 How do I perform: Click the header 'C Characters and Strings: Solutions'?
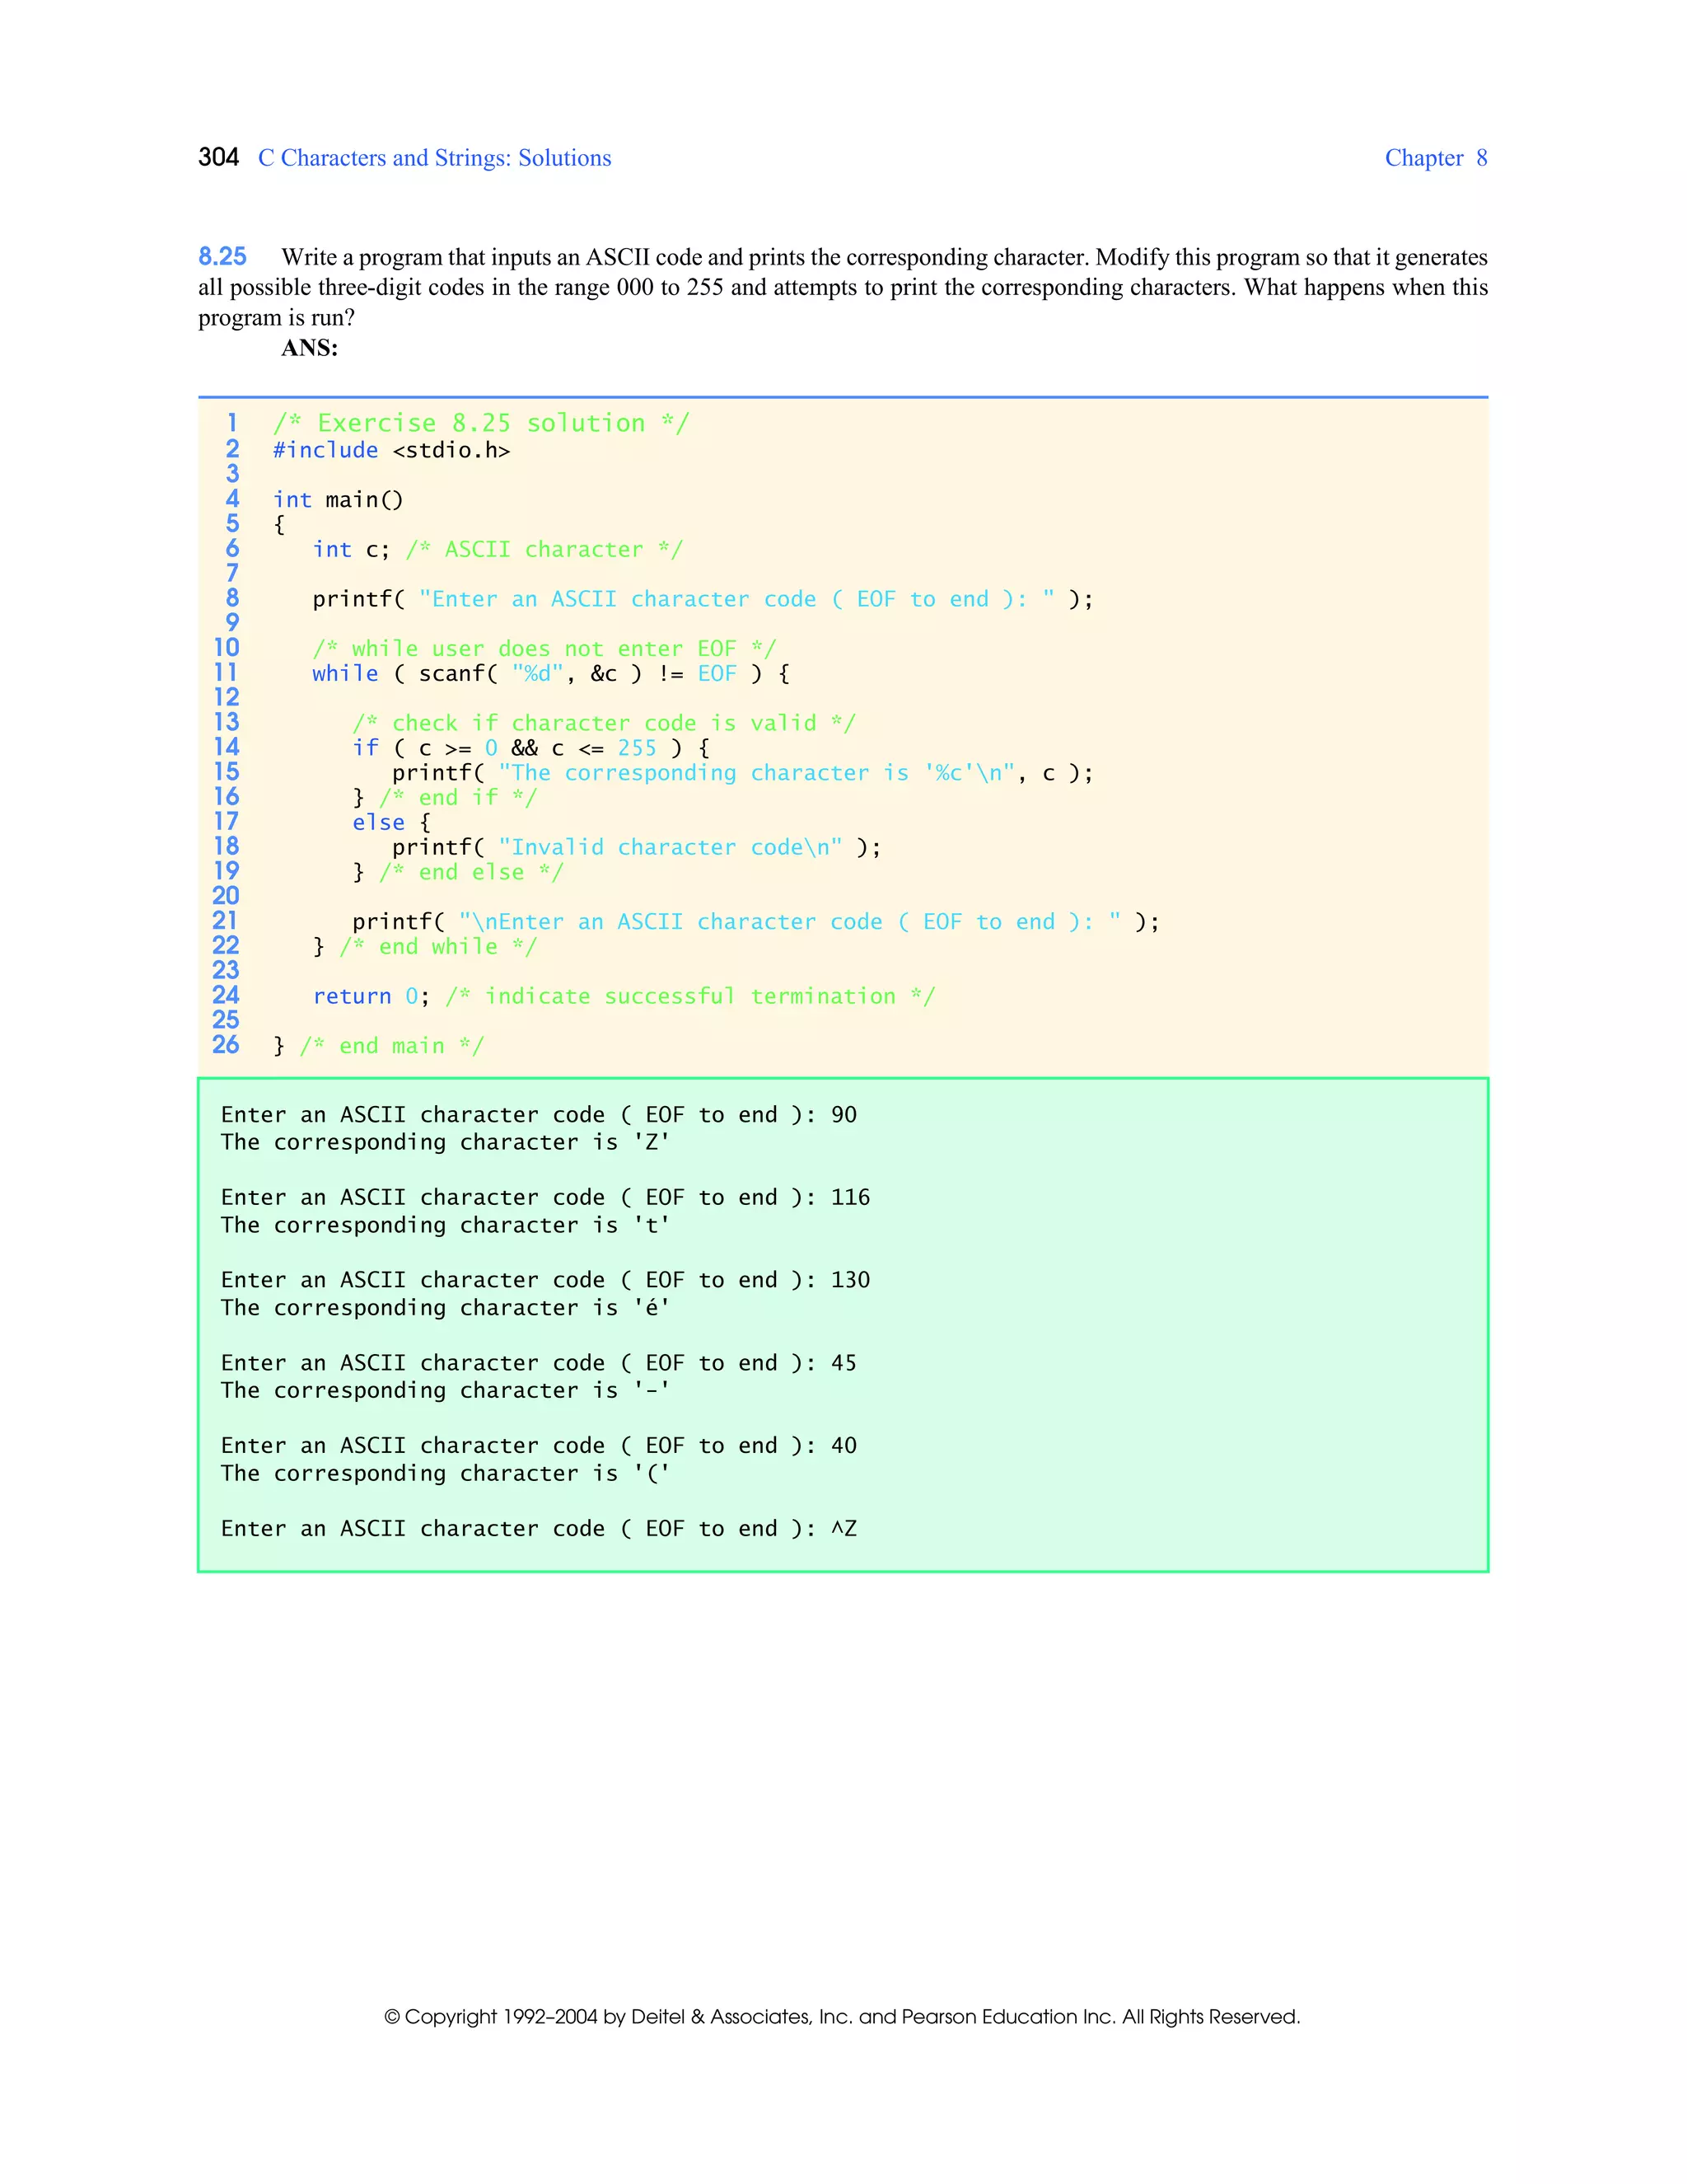click(x=434, y=158)
